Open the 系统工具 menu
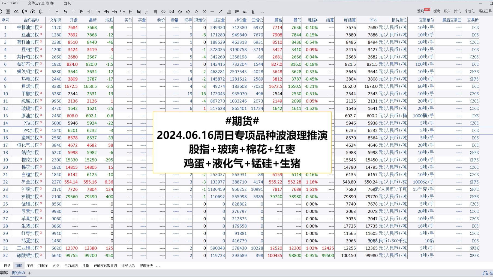 pyautogui.click(x=485, y=11)
